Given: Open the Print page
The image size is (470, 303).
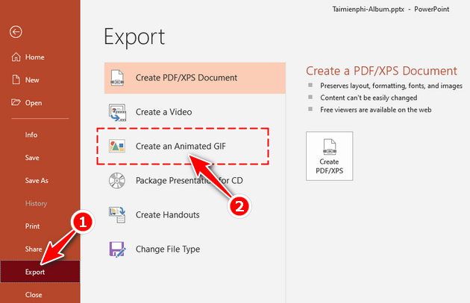Looking at the screenshot, I should (x=40, y=226).
